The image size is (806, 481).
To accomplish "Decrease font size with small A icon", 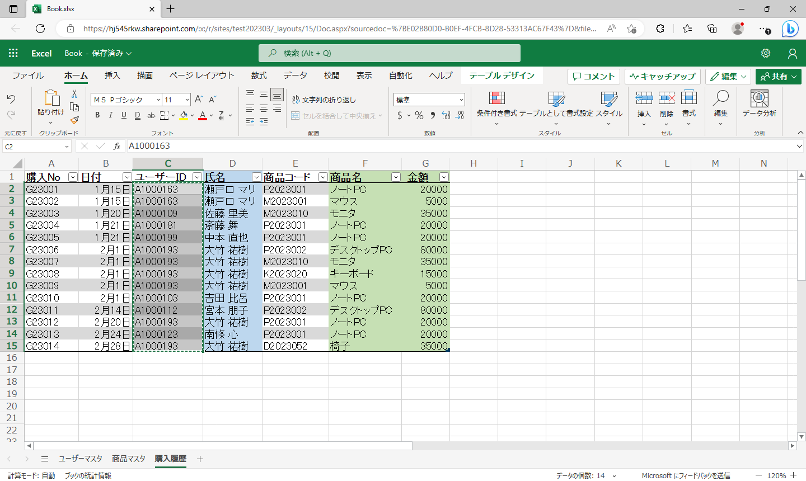I will point(213,100).
